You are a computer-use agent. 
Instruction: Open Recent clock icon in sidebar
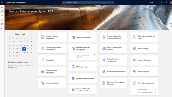[x=2, y=20]
